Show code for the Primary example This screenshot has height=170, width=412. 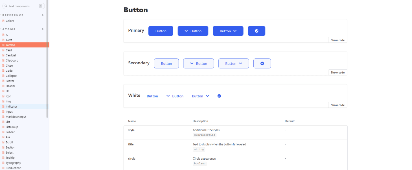(338, 40)
